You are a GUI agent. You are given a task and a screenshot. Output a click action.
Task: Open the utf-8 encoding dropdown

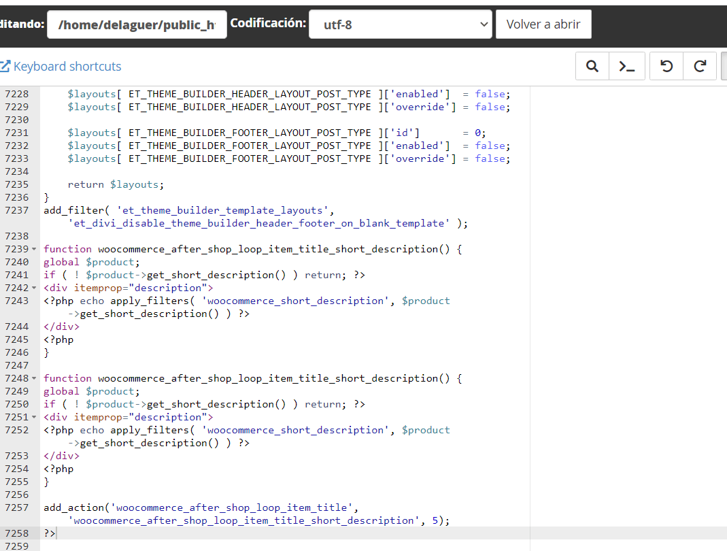point(401,24)
